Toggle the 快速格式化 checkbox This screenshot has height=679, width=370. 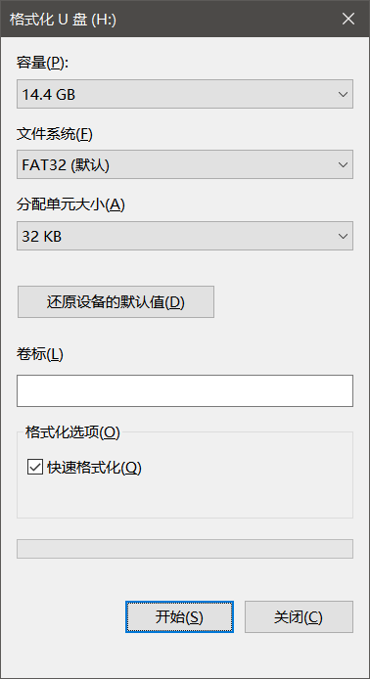35,468
